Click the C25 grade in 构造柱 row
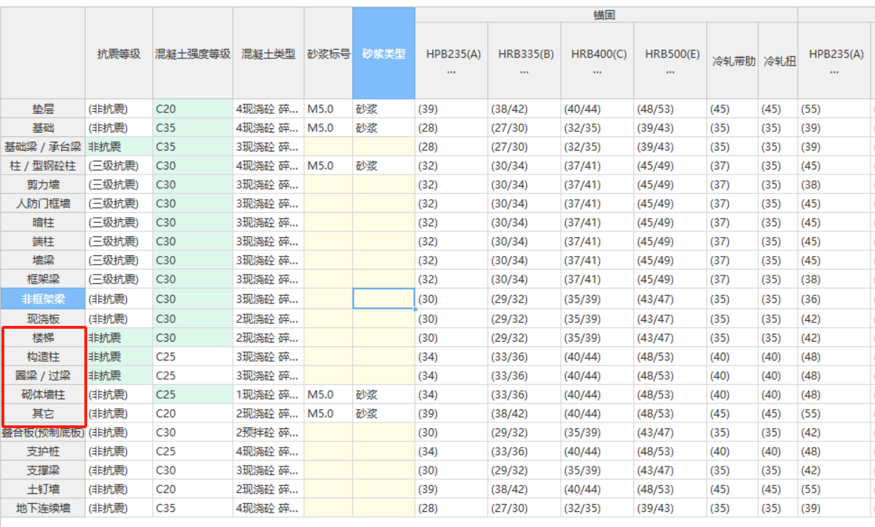Image resolution: width=875 pixels, height=527 pixels. coord(192,356)
